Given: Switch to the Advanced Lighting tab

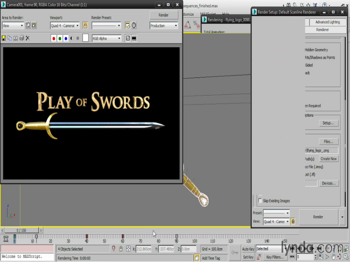Looking at the screenshot, I should pos(327,22).
